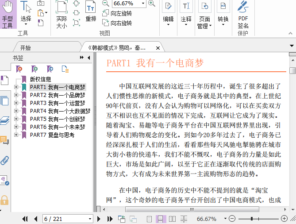This screenshot has width=296, height=224.
Task: Expand PART2 我有一个品牌梦 tree node
Action: [x=16, y=95]
